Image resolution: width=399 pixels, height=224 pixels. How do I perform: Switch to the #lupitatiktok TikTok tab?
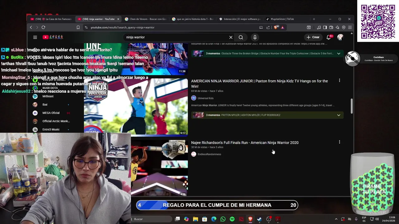[x=287, y=19]
